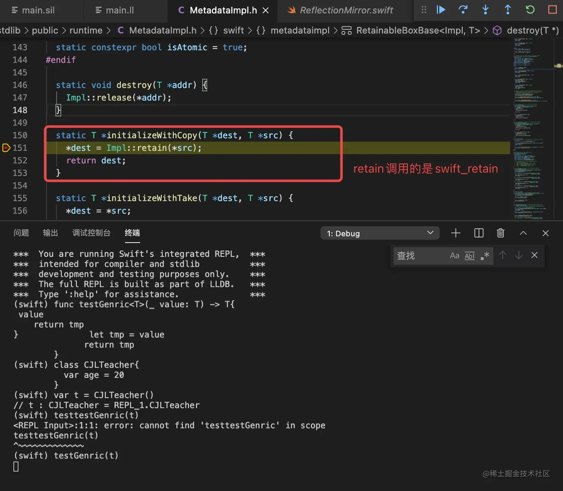Switch to the 调试控制台 panel tab
Viewport: 563px width, 491px height.
pos(91,233)
